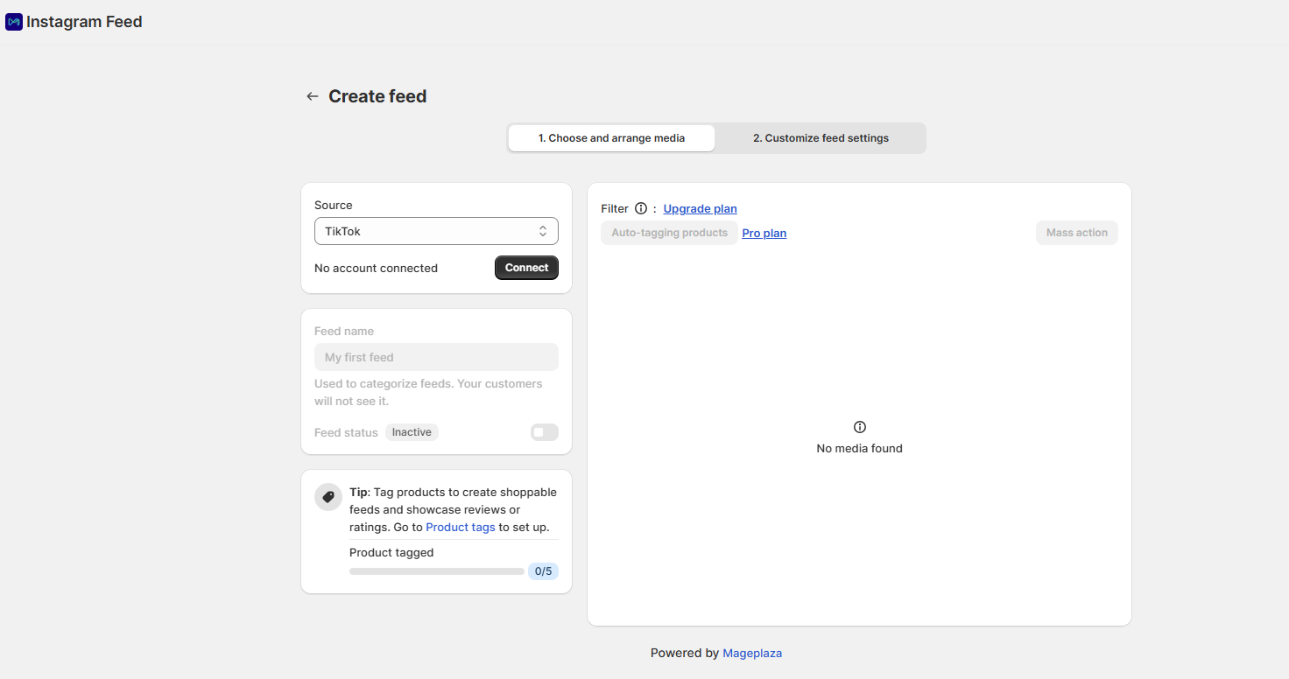This screenshot has width=1289, height=679.
Task: Click the 0/5 product tagged counter
Action: click(x=543, y=571)
